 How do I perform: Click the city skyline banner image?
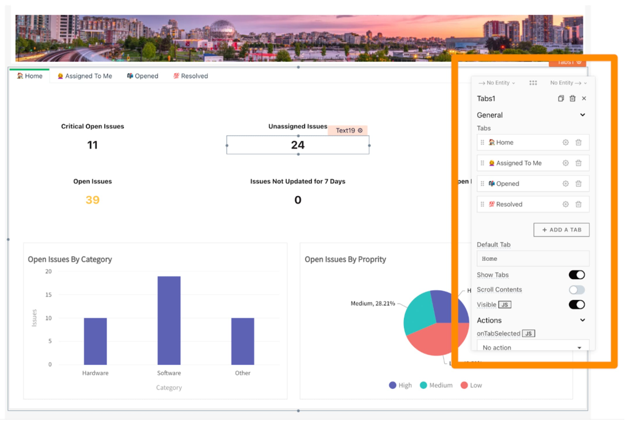click(299, 38)
